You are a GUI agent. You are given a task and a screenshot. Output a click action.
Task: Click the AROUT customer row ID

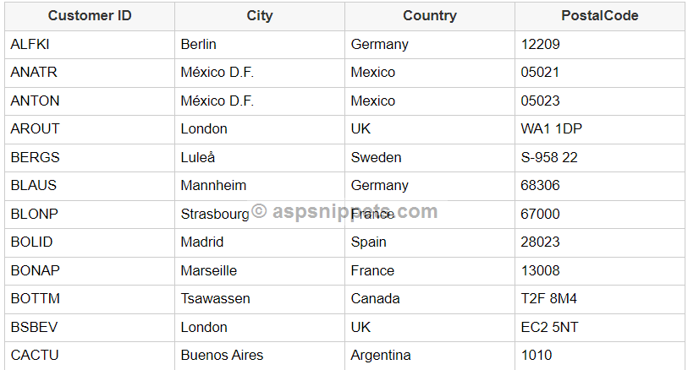click(x=35, y=129)
